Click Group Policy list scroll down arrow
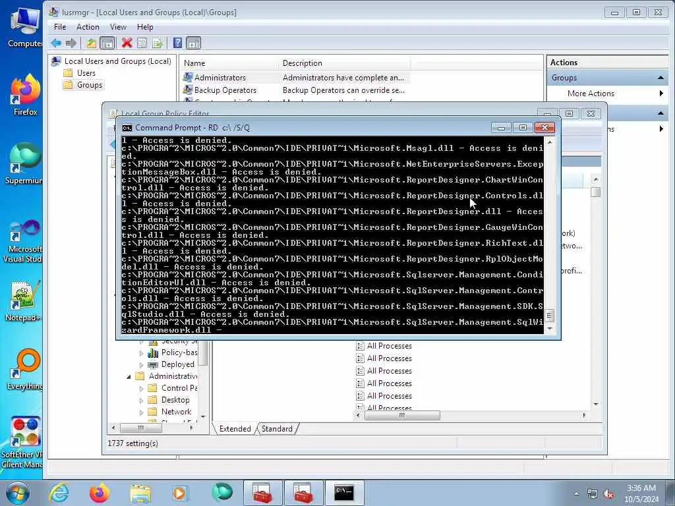 (x=596, y=404)
